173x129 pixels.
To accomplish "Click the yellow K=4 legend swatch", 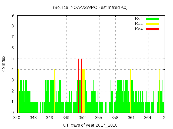I will coord(153,24).
